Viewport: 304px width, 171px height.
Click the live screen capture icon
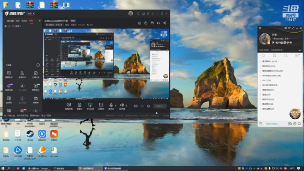click(x=69, y=106)
